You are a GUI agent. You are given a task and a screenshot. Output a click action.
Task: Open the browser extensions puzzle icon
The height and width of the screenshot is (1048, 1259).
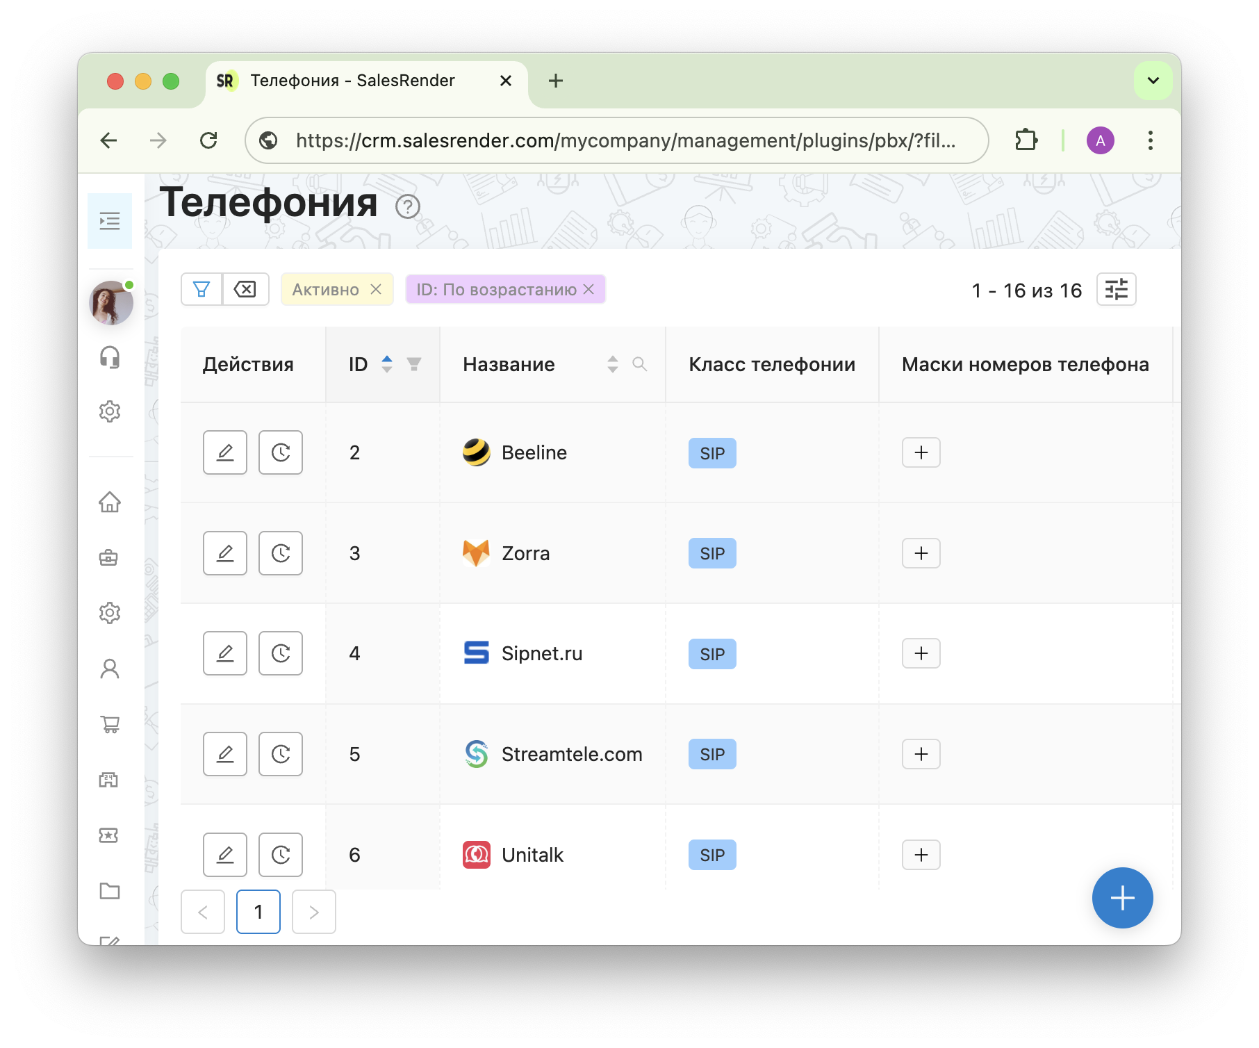pyautogui.click(x=1026, y=140)
